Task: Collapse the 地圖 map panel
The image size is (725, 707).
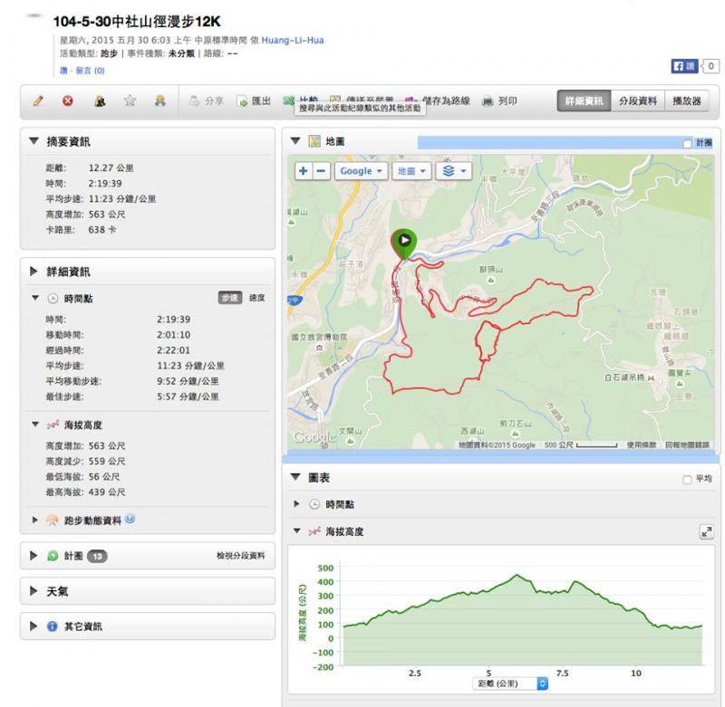Action: (295, 140)
